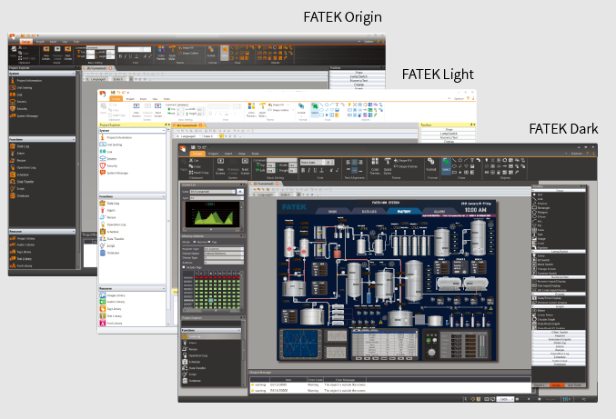
Task: Open Image Library in Light window Resource
Action: 113,295
